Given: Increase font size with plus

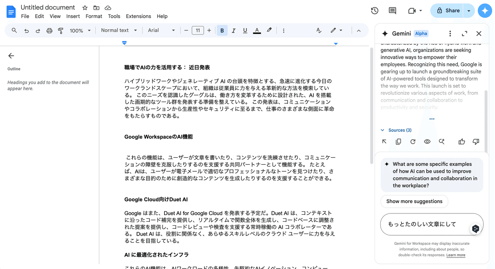Looking at the screenshot, I should coord(209,30).
